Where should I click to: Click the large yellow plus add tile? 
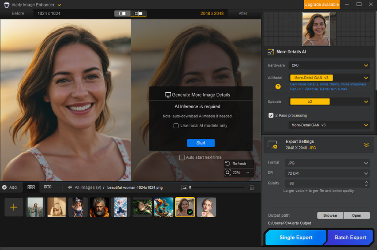tap(14, 207)
